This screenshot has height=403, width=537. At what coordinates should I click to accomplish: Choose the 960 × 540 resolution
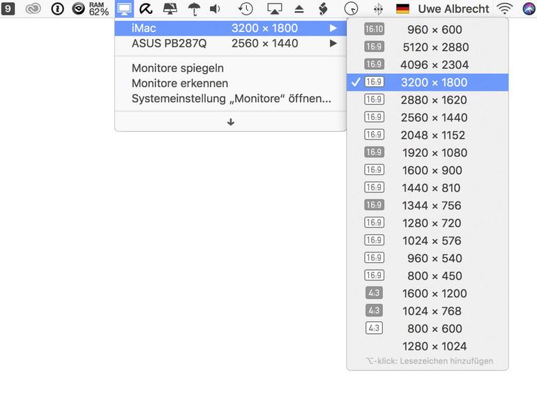point(428,258)
